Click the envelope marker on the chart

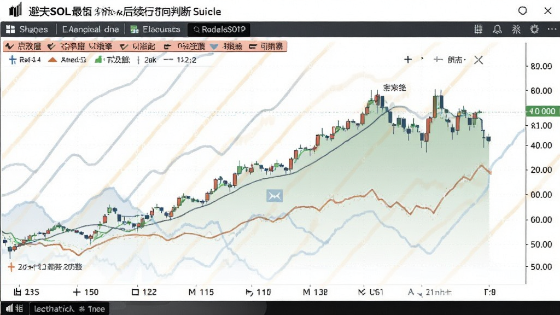(275, 196)
